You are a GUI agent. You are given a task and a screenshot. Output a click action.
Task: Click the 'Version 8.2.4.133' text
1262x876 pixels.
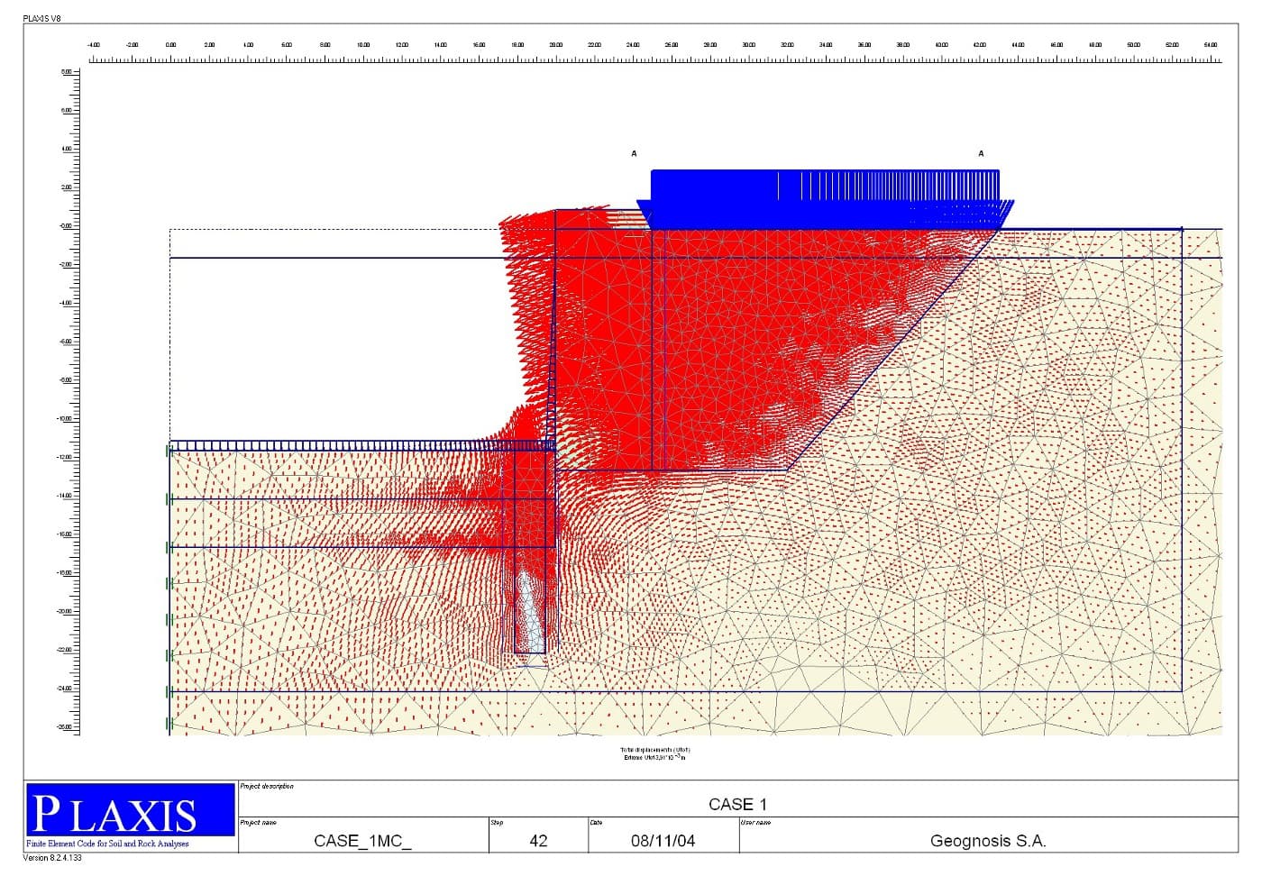[x=52, y=858]
